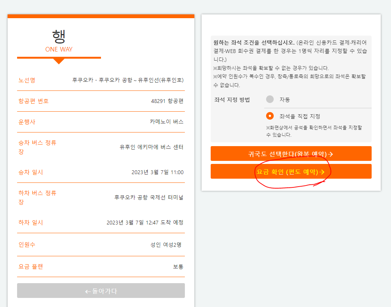Click the boarding time 2023년 3월 7일 11:00
Viewport: 391px width, 307px height.
coord(157,172)
